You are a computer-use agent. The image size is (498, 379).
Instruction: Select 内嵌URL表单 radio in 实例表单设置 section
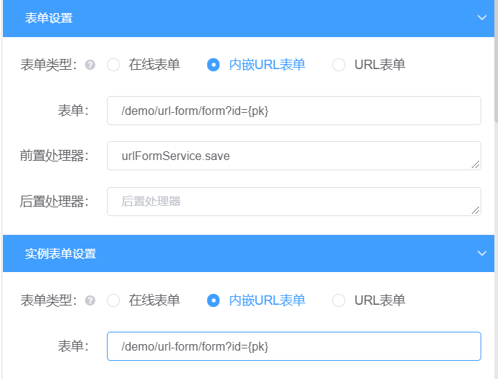[x=214, y=300]
